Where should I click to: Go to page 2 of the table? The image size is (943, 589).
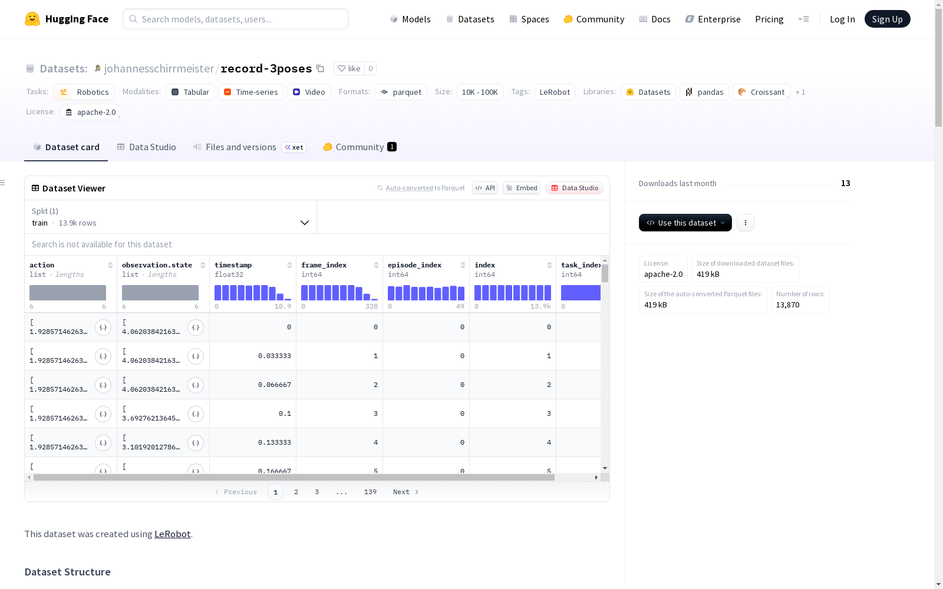point(296,492)
